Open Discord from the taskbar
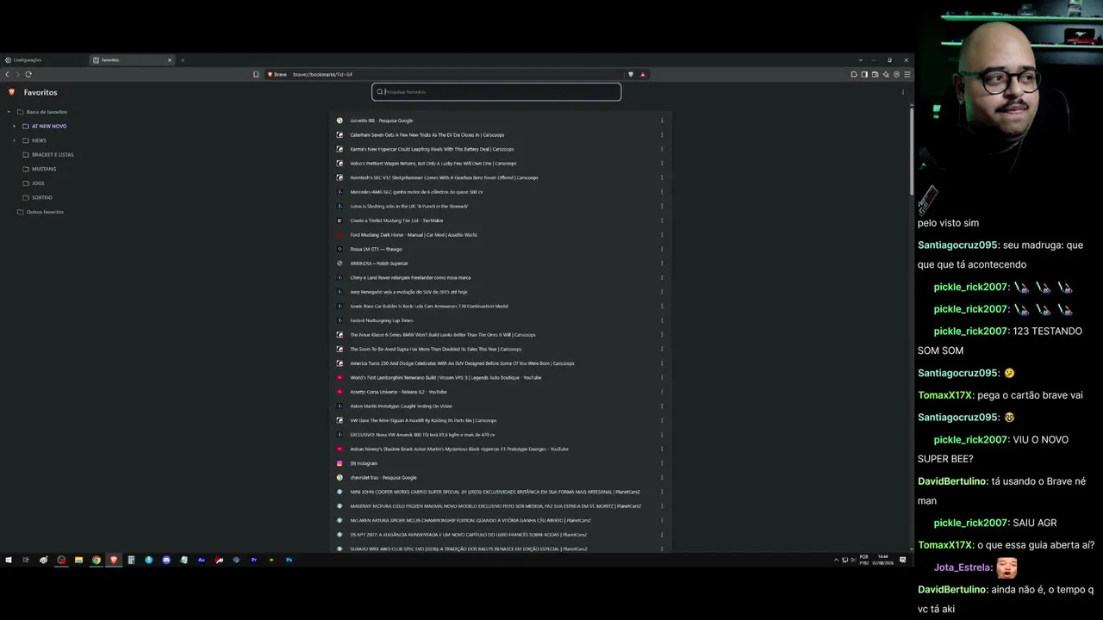The height and width of the screenshot is (620, 1103). 166,560
